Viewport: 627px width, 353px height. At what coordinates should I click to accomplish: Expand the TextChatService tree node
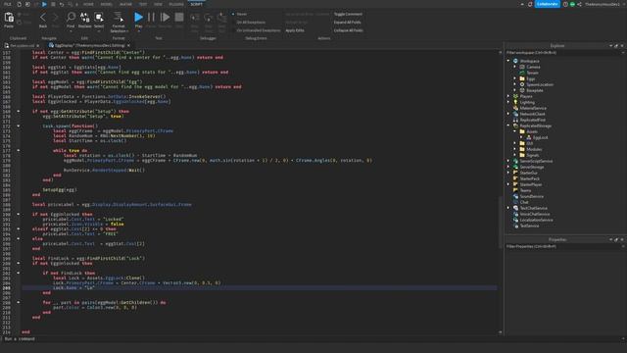(x=508, y=208)
